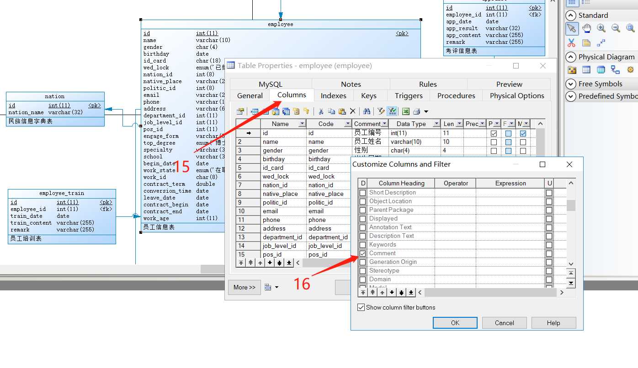
Task: Switch to the Triggers tab
Action: [x=409, y=95]
